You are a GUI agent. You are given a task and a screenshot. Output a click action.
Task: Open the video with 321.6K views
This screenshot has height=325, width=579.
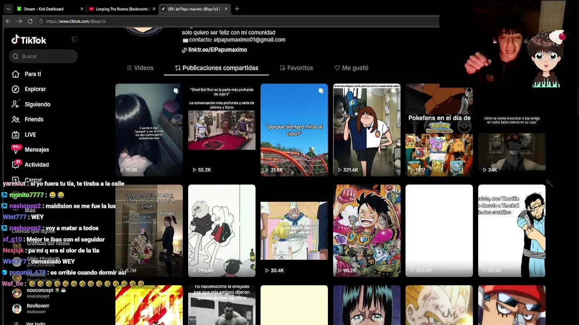pos(367,130)
